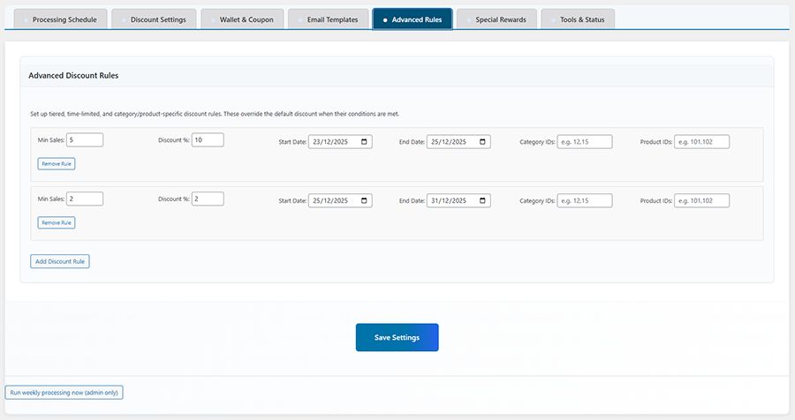The image size is (795, 420).
Task: Select the Email Templates tab
Action: tap(329, 19)
